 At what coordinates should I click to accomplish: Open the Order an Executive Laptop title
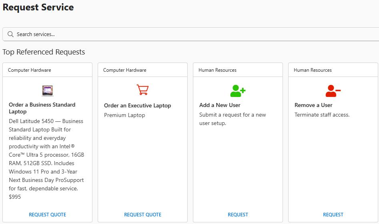click(137, 106)
